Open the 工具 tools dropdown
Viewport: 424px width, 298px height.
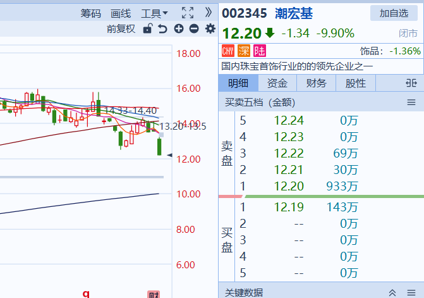point(154,13)
